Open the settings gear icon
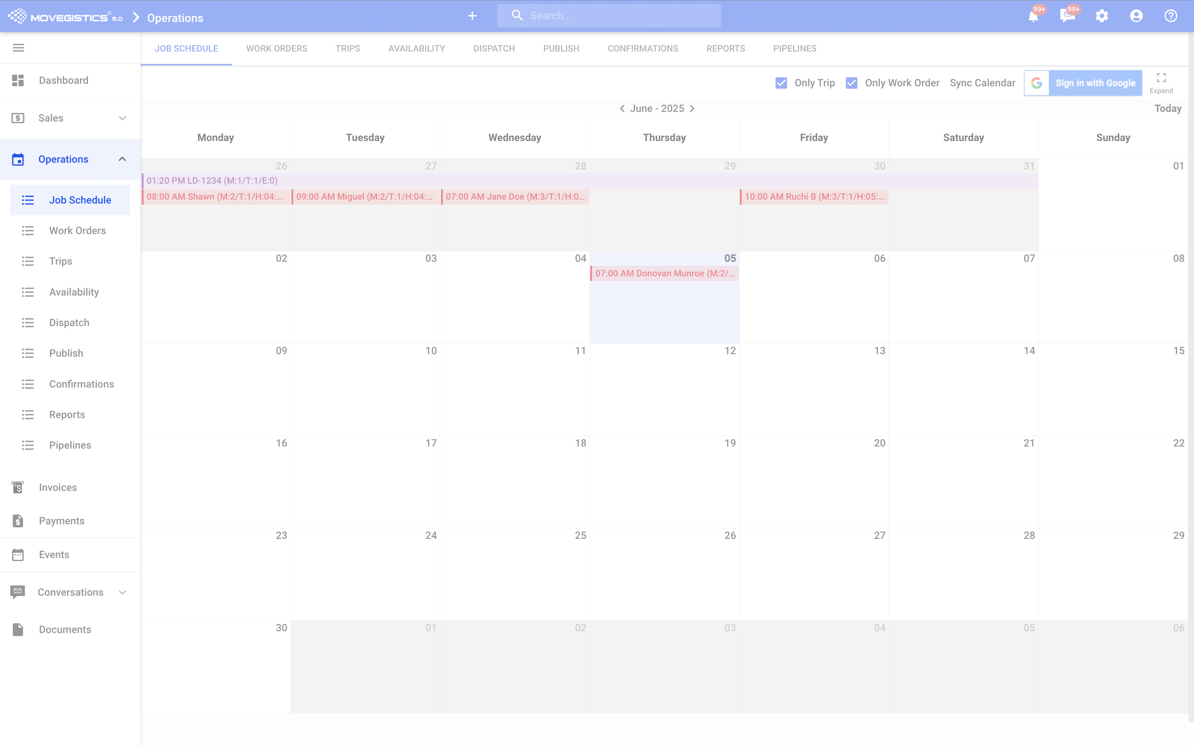 pos(1102,16)
